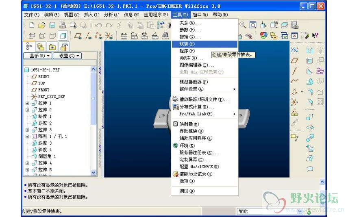The height and width of the screenshot is (217, 348).
Task: Switch to wireframe display mode
Action: [x=32, y=35]
